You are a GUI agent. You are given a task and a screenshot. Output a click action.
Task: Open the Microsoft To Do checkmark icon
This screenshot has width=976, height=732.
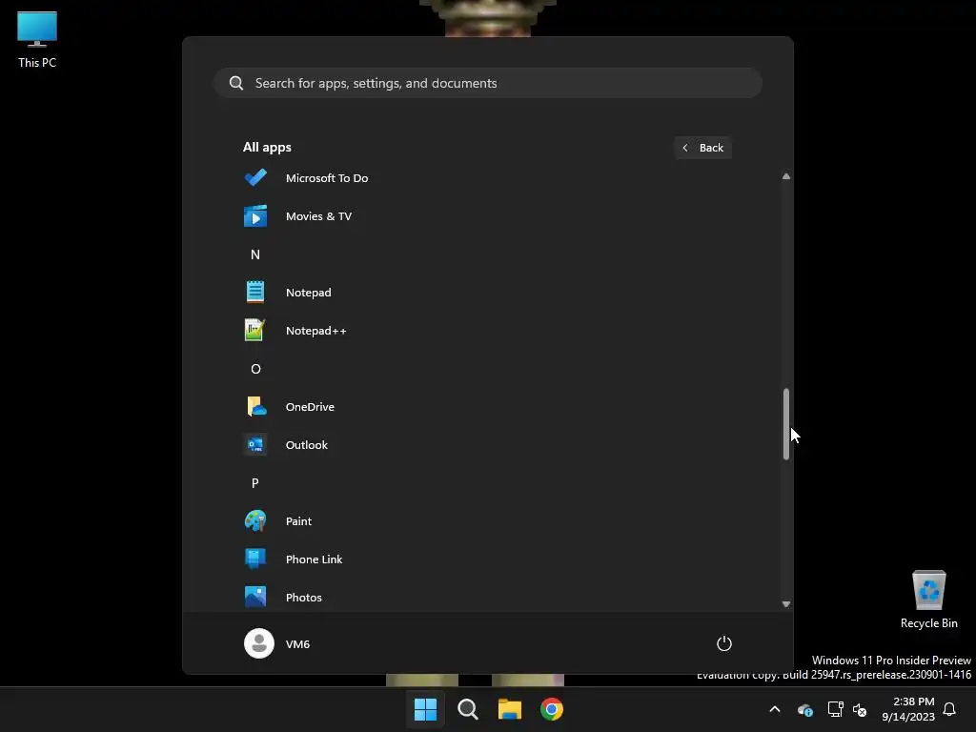pos(255,178)
